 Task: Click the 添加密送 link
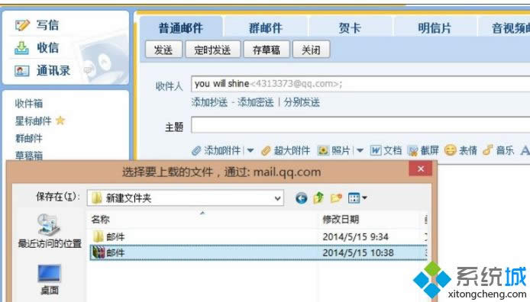tap(256, 102)
